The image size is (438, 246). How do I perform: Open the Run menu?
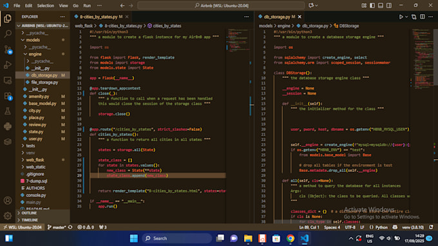pyautogui.click(x=87, y=6)
